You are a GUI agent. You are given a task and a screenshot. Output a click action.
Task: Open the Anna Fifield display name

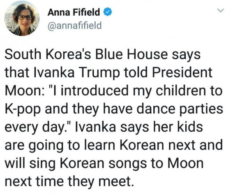pyautogui.click(x=74, y=12)
